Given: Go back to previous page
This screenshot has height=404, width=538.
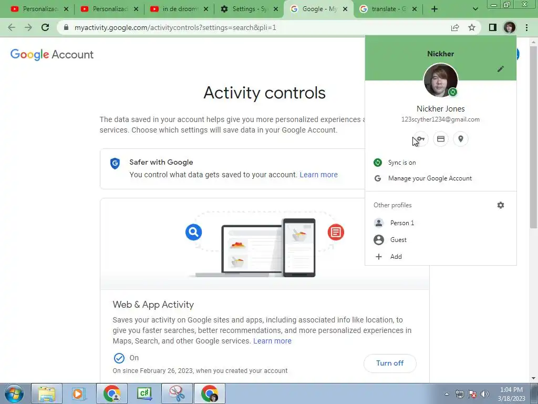Looking at the screenshot, I should (x=12, y=27).
